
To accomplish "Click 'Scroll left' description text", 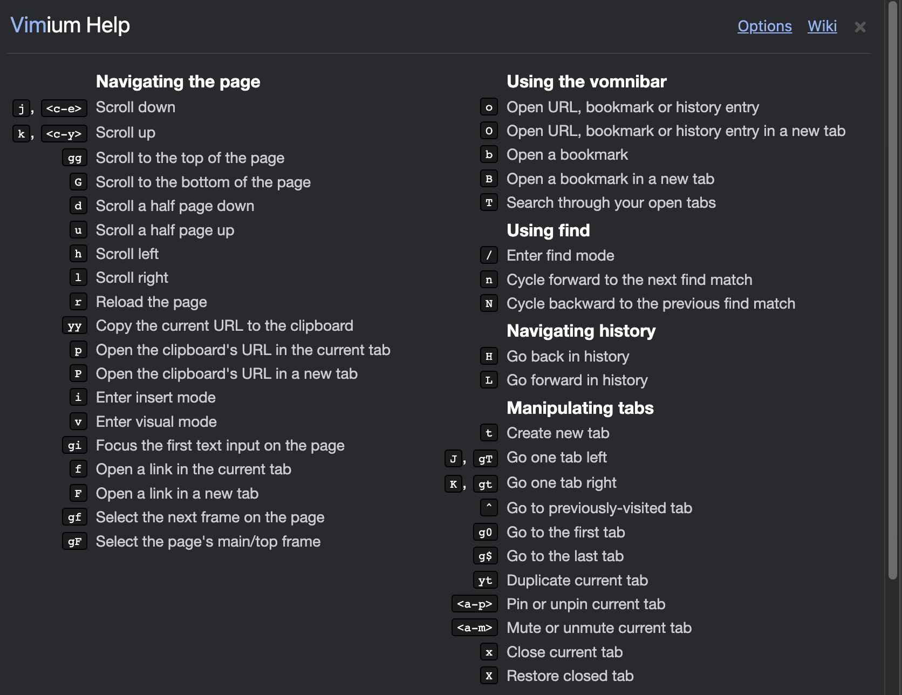I will pos(127,254).
